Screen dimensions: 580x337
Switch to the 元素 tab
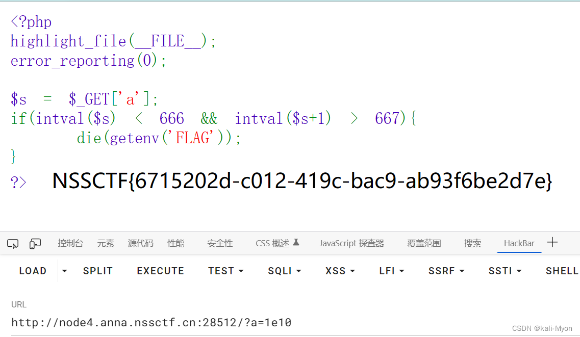pyautogui.click(x=106, y=244)
